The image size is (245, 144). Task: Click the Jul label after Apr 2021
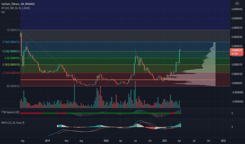194,141
